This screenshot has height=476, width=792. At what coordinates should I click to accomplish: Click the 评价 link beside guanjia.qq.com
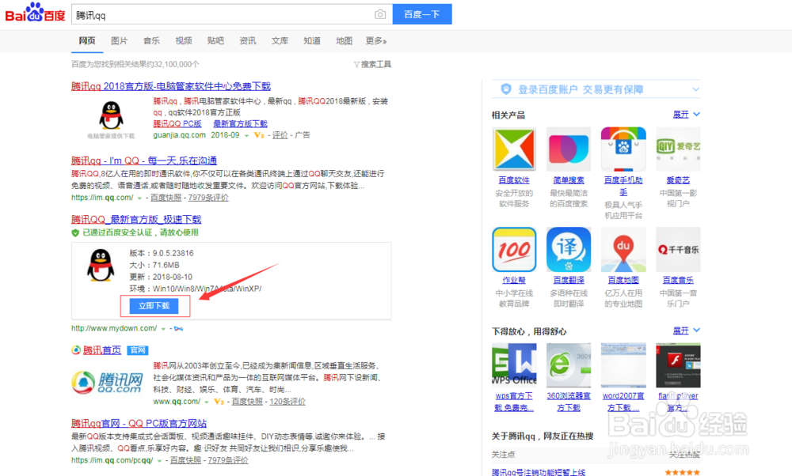pos(280,135)
